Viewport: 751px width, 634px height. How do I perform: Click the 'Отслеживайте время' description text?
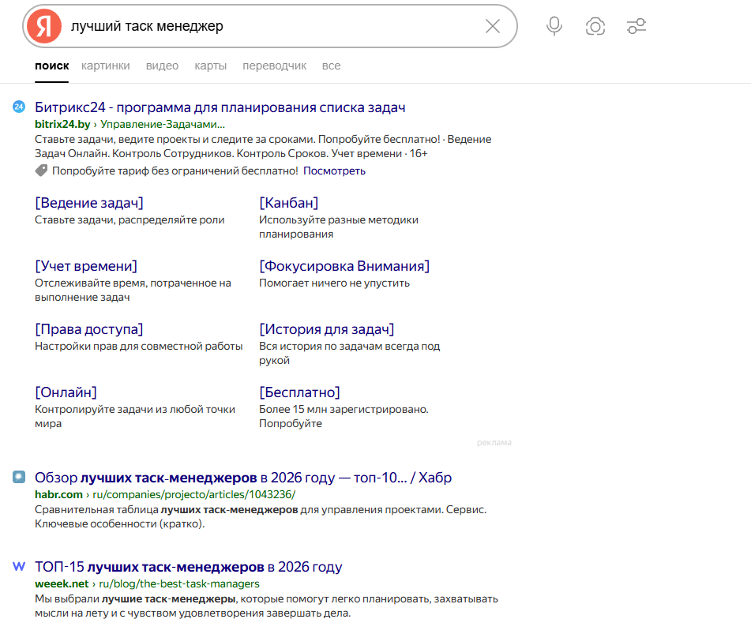coord(133,291)
